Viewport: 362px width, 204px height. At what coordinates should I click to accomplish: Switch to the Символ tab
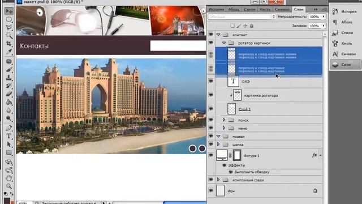(x=282, y=9)
